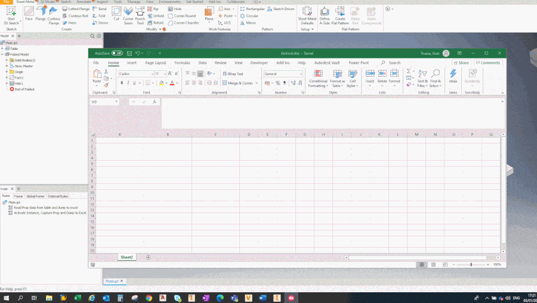Open the General number format dropdown
The height and width of the screenshot is (303, 537).
(x=283, y=74)
